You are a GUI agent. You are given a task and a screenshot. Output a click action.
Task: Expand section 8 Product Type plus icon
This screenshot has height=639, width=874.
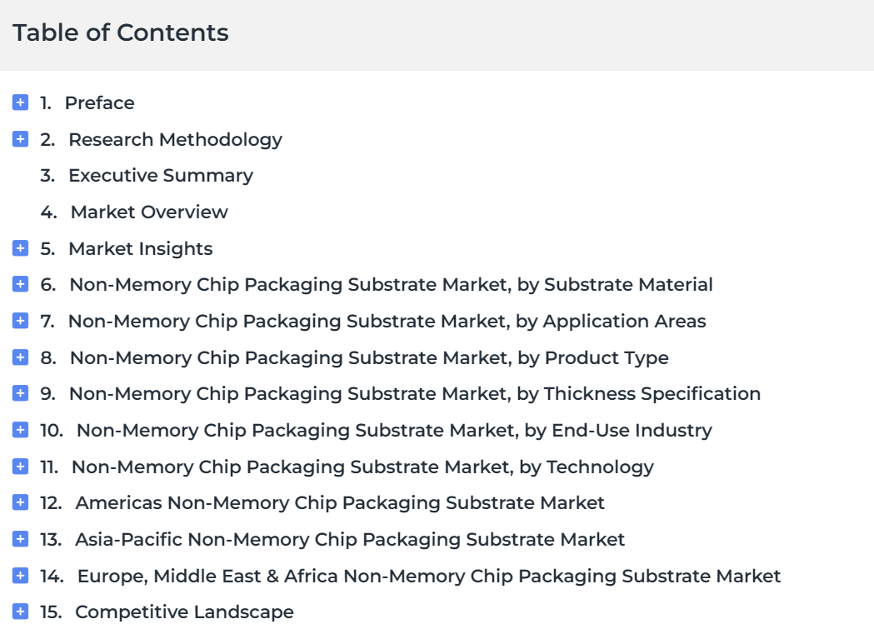[x=20, y=357]
